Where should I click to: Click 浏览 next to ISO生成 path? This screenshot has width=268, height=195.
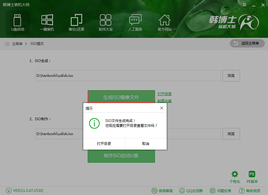(x=231, y=76)
